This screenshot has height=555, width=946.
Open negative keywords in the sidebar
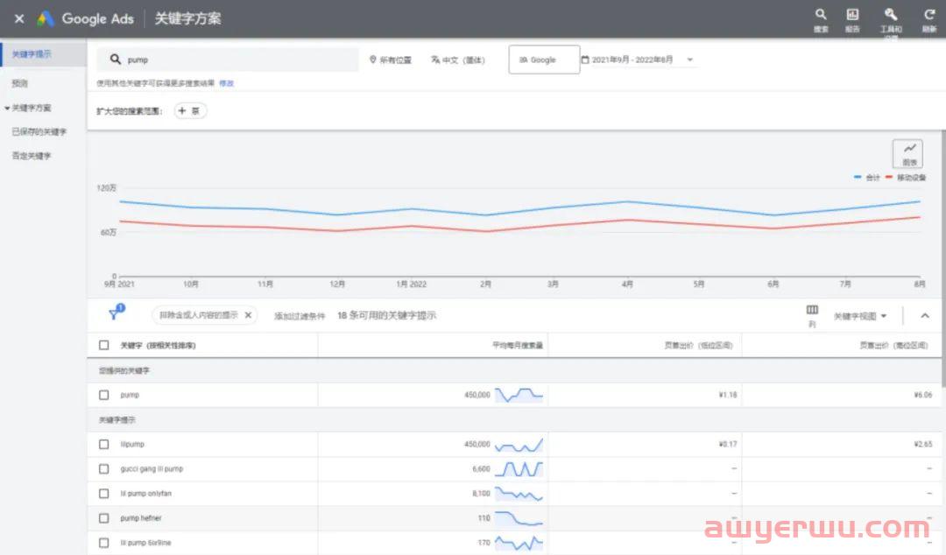tap(32, 156)
